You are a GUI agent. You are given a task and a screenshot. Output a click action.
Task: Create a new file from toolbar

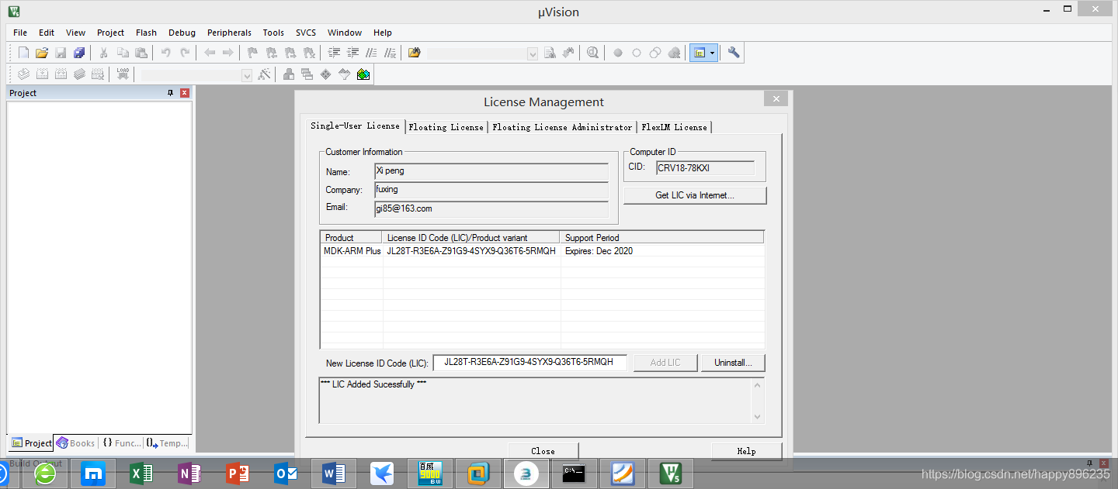point(24,53)
